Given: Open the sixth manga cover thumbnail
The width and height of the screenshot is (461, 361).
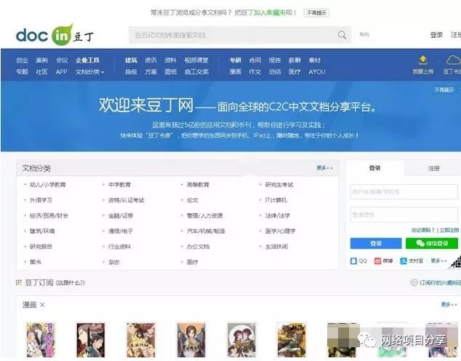Looking at the screenshot, I should [x=292, y=340].
